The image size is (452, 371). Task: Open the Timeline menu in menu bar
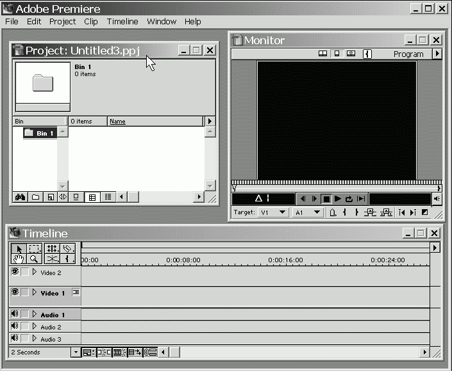pyautogui.click(x=122, y=21)
